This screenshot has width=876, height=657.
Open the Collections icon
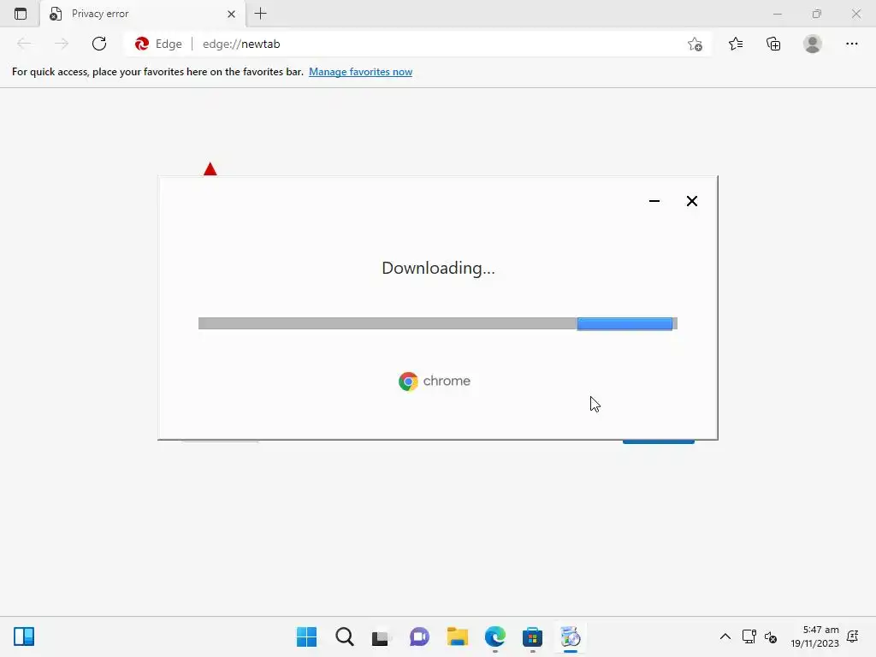773,44
